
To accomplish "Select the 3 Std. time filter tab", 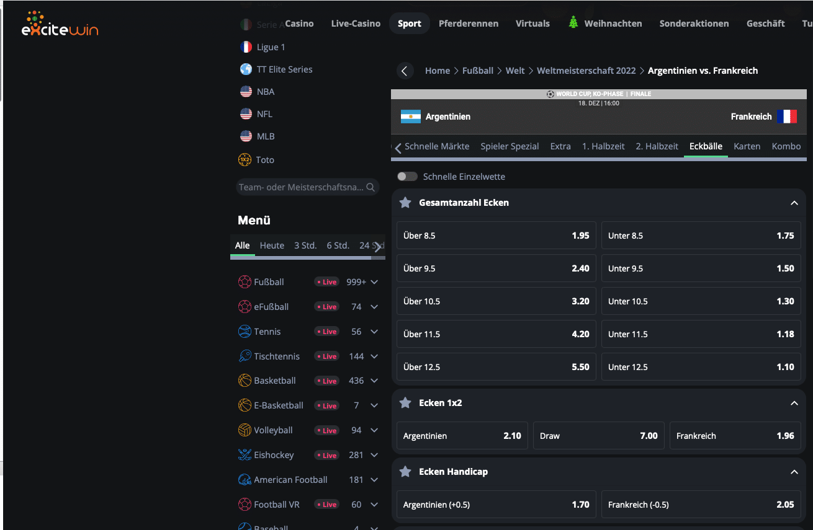I will pyautogui.click(x=305, y=245).
